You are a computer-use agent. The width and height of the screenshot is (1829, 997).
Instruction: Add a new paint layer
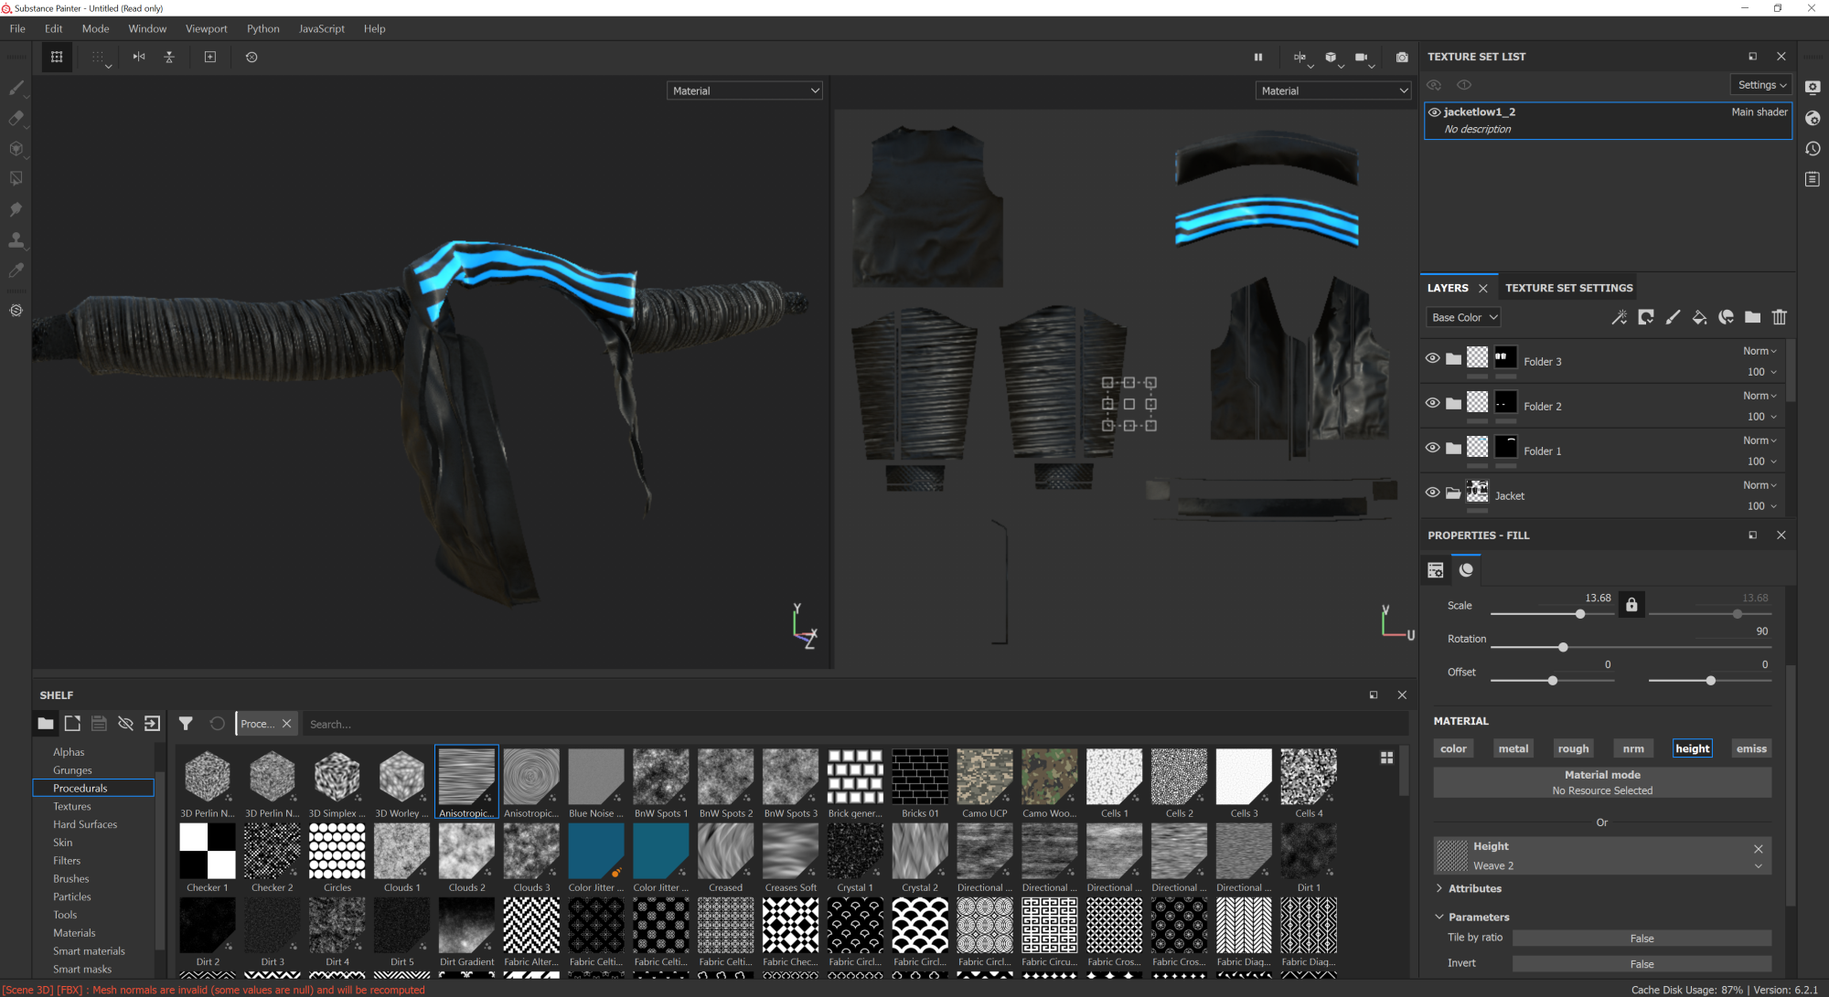[1673, 317]
